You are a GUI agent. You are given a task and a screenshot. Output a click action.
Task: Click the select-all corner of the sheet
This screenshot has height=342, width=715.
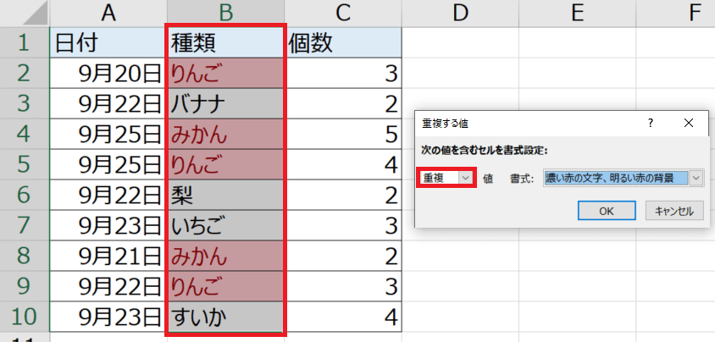tap(23, 12)
